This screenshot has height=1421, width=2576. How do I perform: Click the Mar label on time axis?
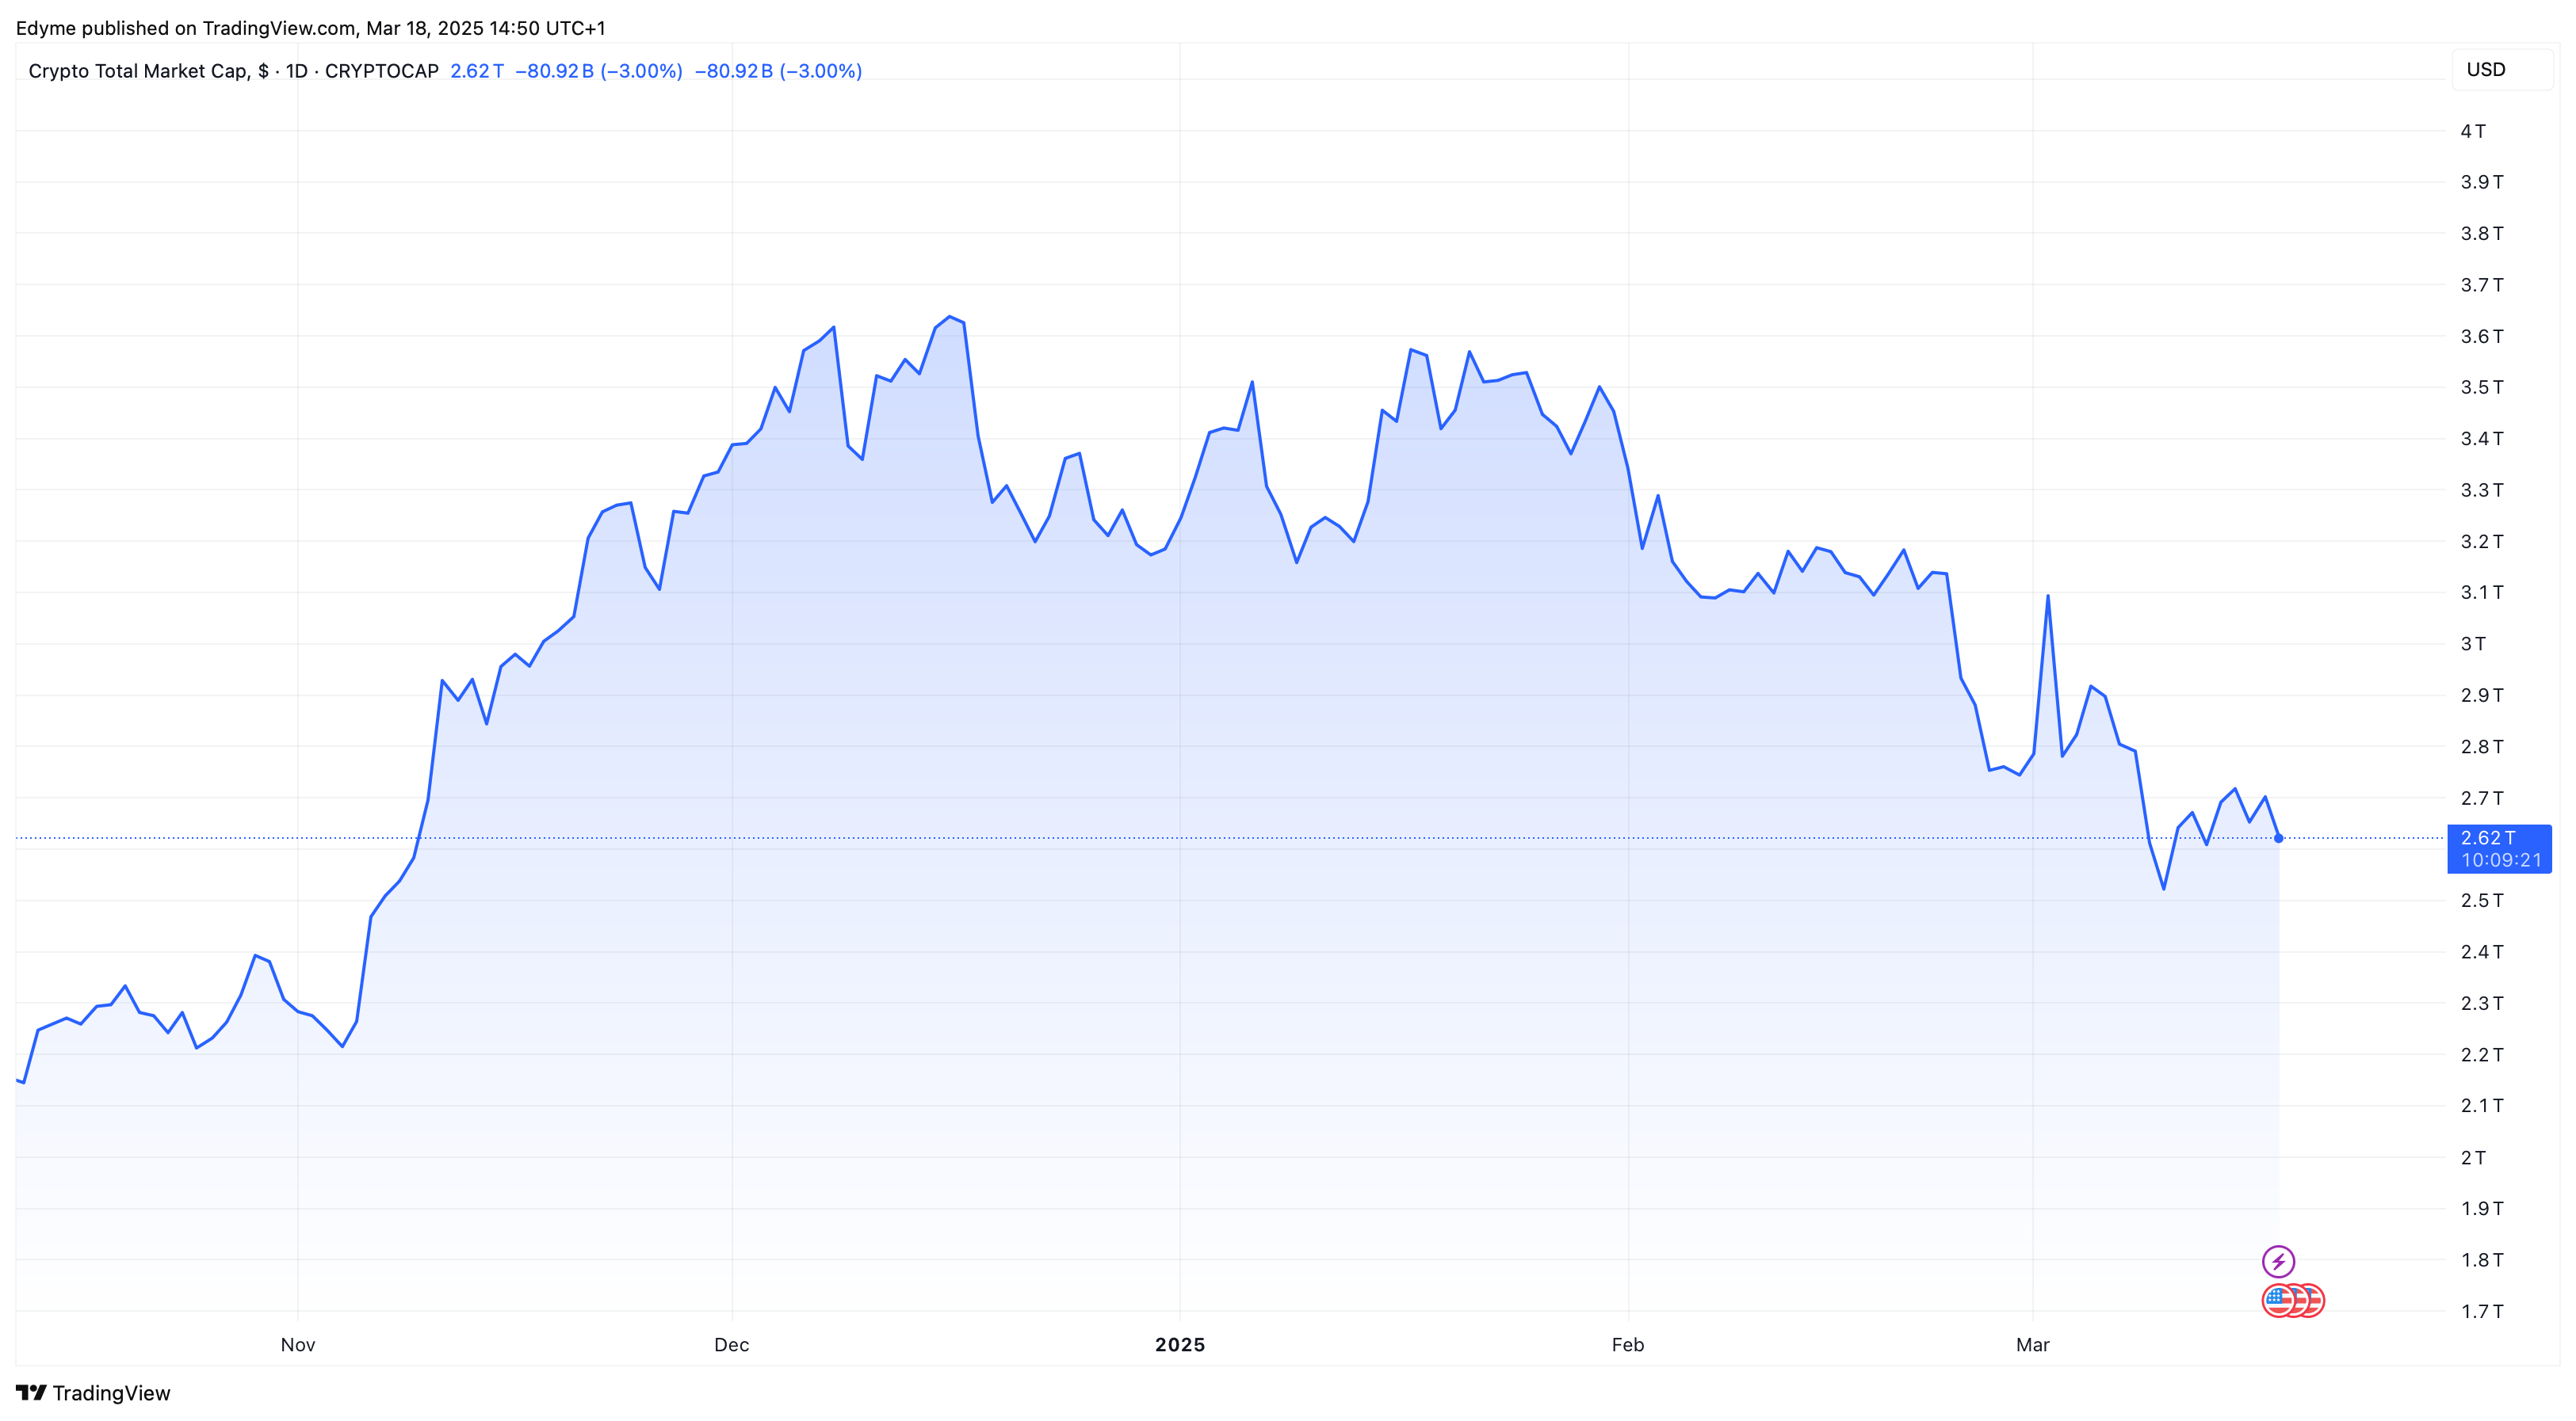2032,1344
